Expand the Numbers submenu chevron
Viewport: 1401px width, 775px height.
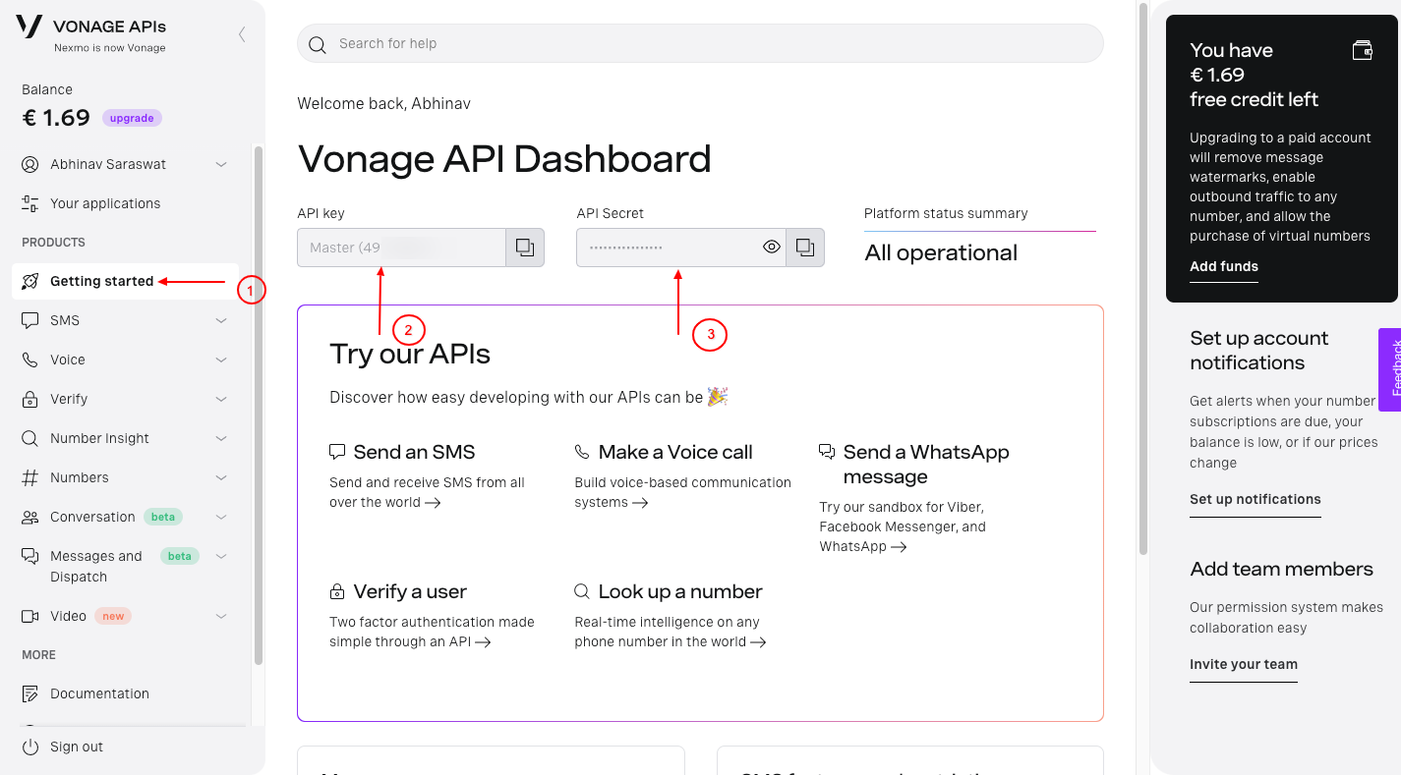click(221, 477)
